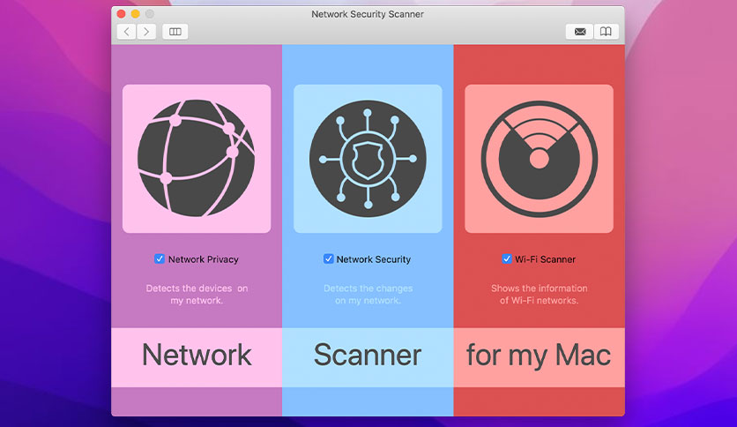Click 'Shows the information of Wi-Fi networks' text
The image size is (737, 427).
[x=540, y=295]
